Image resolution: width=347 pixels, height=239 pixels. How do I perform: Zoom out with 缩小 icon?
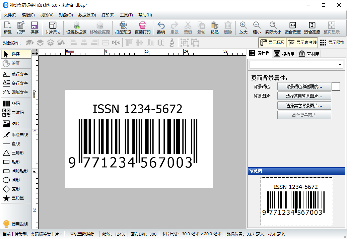coord(257,28)
